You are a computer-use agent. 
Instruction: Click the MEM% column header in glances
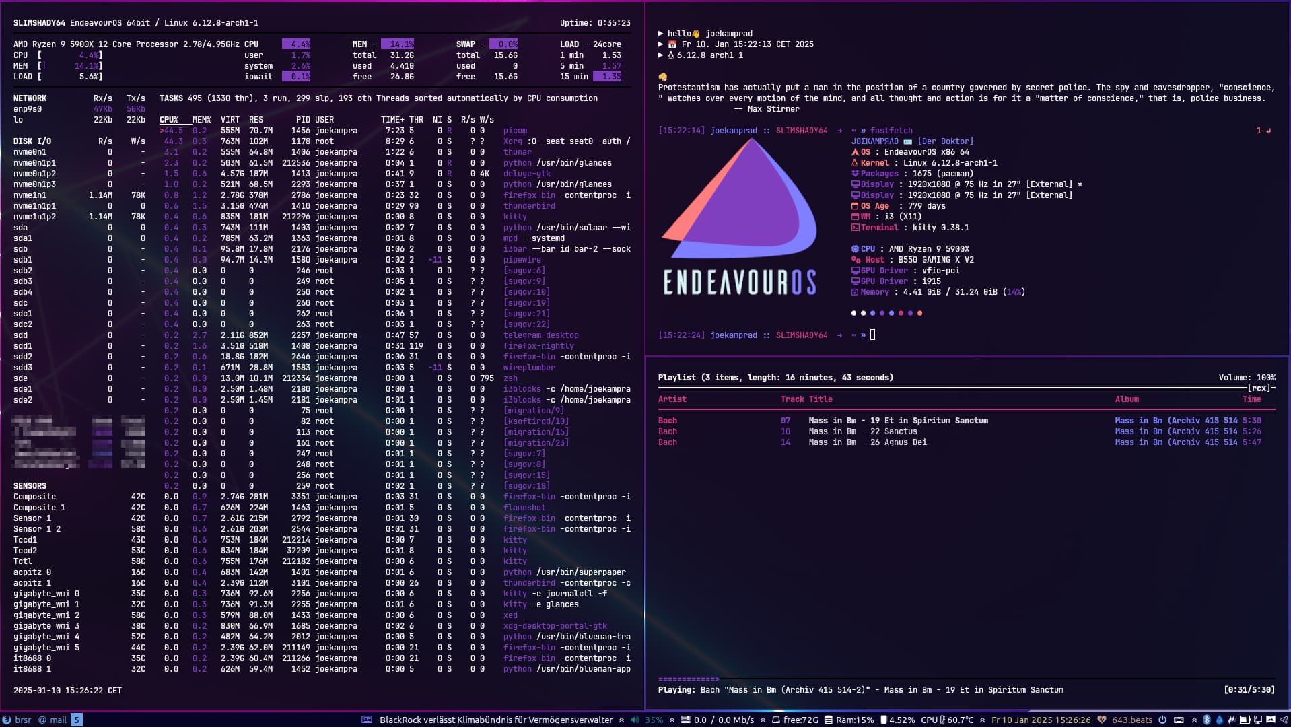(202, 120)
